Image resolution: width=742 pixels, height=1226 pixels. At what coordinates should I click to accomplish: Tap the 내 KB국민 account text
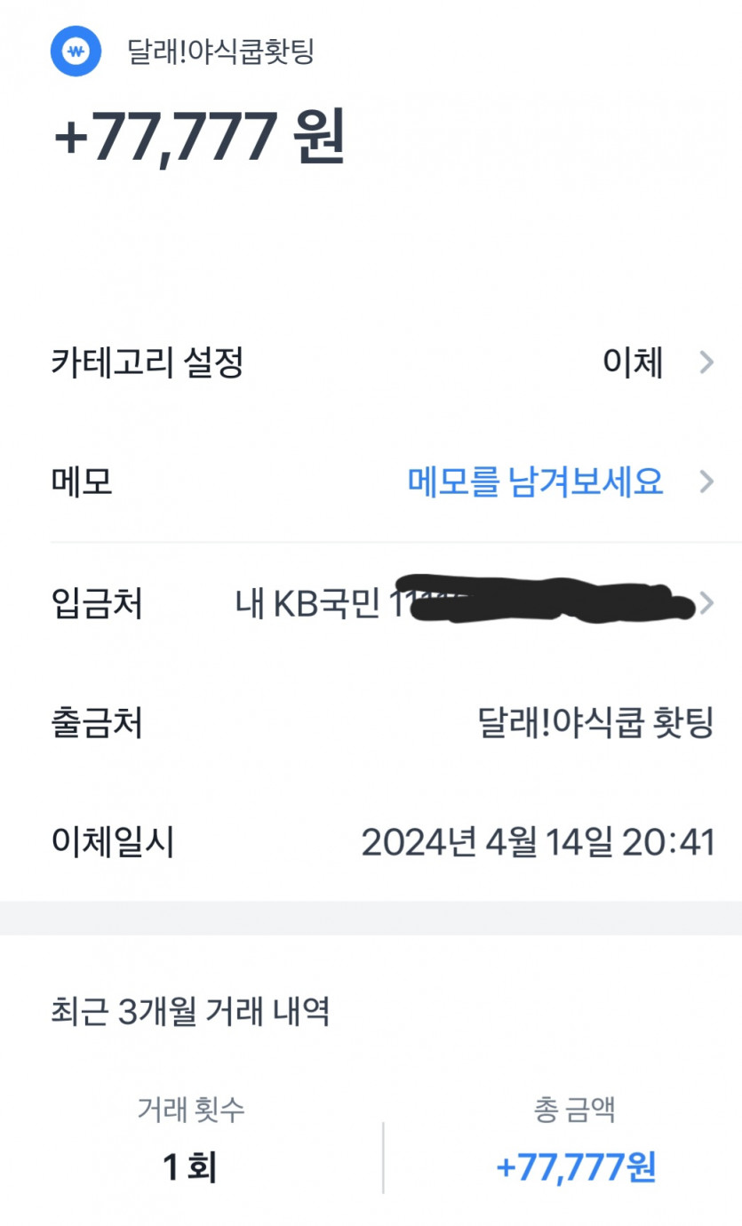[x=311, y=604]
